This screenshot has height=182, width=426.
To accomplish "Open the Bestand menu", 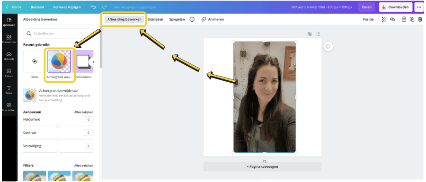I will tap(37, 7).
